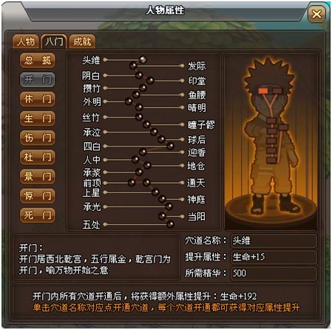
Task: Select the 发际 acupoint label
Action: click(197, 66)
